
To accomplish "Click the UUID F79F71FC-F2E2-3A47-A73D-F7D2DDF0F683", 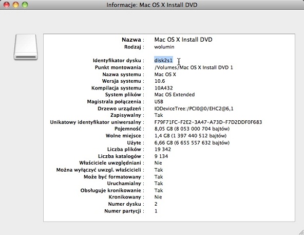I will pyautogui.click(x=208, y=122).
